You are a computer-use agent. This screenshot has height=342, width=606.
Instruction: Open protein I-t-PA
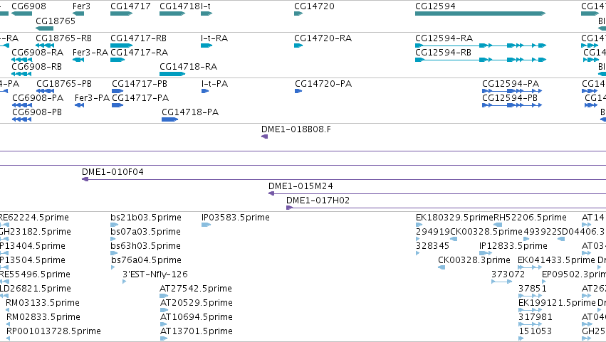tap(214, 84)
